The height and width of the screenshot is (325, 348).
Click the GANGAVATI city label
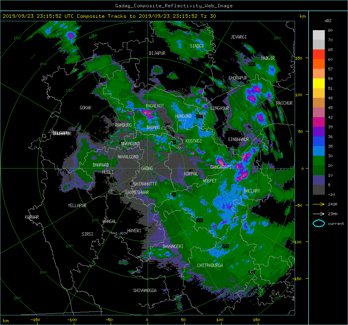[x=221, y=167]
